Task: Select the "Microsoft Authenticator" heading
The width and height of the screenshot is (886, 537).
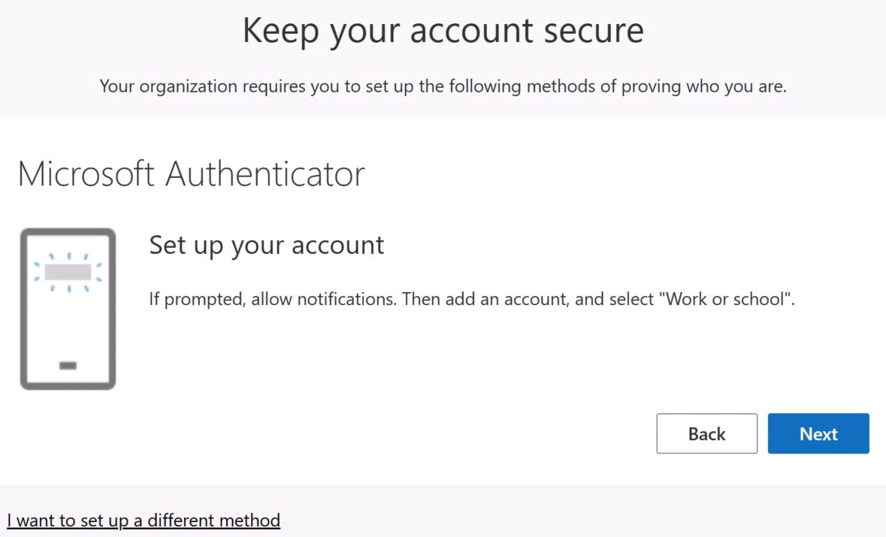Action: pos(191,174)
